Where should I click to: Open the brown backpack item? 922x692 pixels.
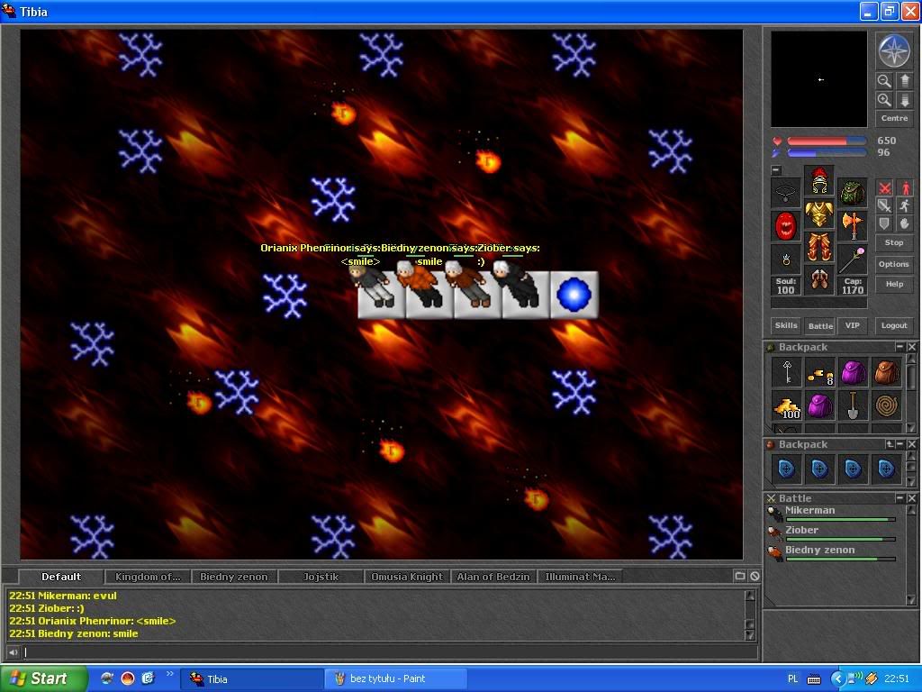click(x=886, y=372)
